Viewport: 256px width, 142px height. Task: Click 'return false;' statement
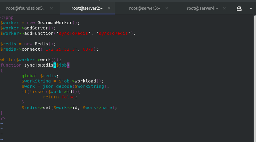[x=60, y=97]
